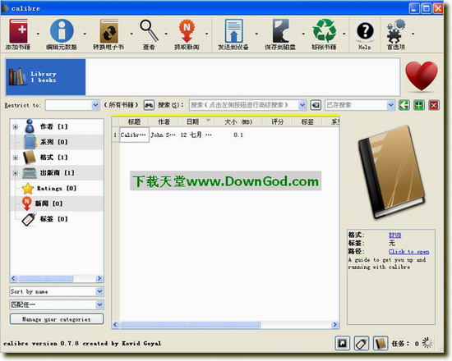This screenshot has height=361, width=452.
Task: Open the Help question mark icon
Action: 365,31
